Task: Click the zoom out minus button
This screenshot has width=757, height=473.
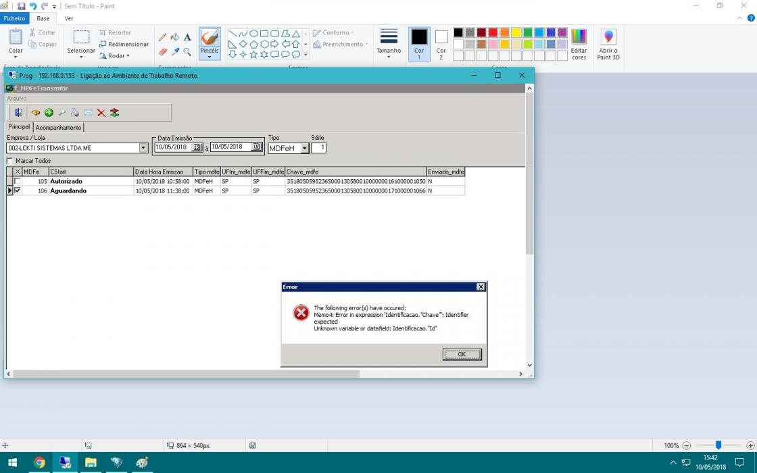Action: click(687, 445)
